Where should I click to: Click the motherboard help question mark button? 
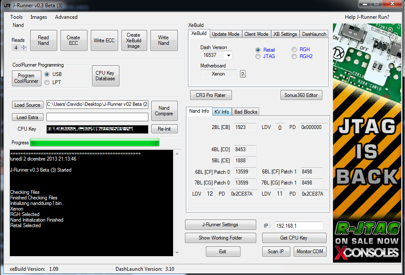243,74
